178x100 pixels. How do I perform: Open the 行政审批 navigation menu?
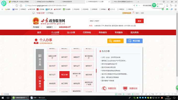point(87,32)
